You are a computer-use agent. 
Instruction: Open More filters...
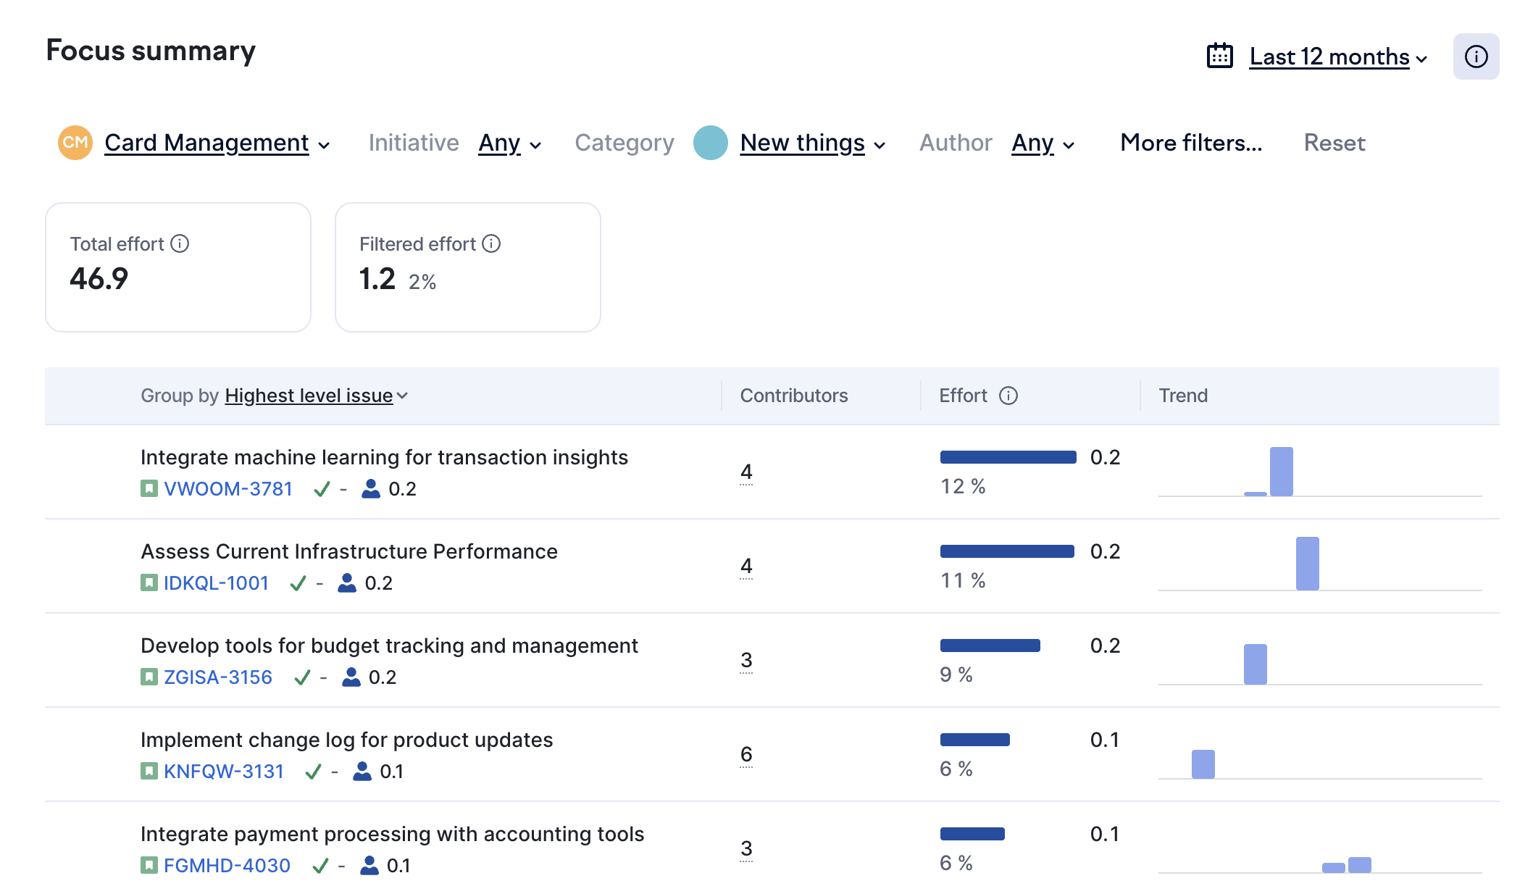pos(1190,143)
